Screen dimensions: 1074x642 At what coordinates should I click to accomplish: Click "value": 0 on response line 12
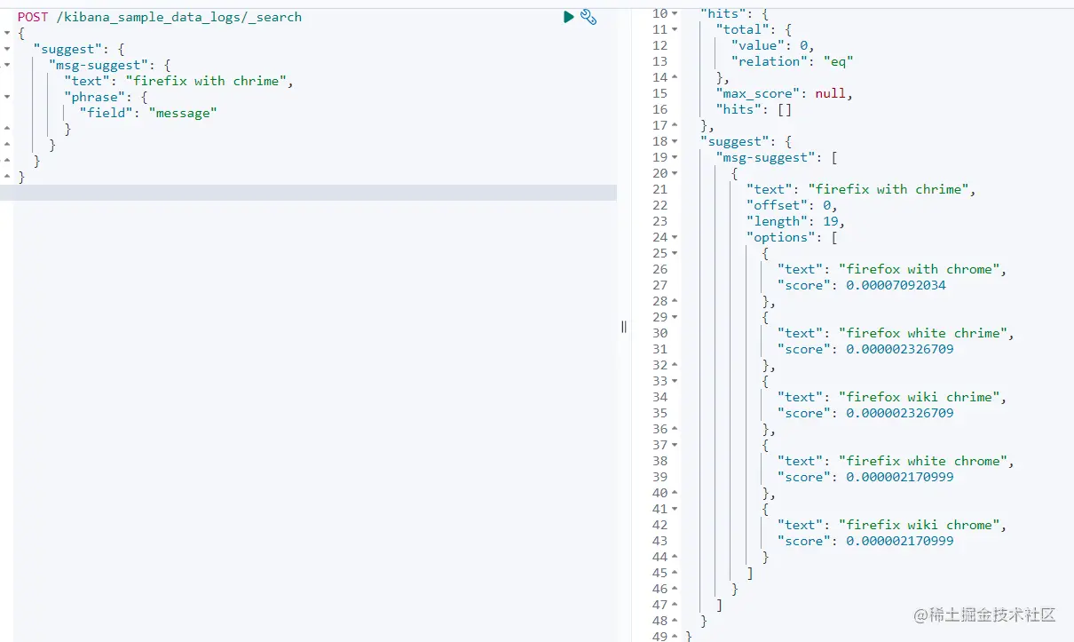(772, 45)
